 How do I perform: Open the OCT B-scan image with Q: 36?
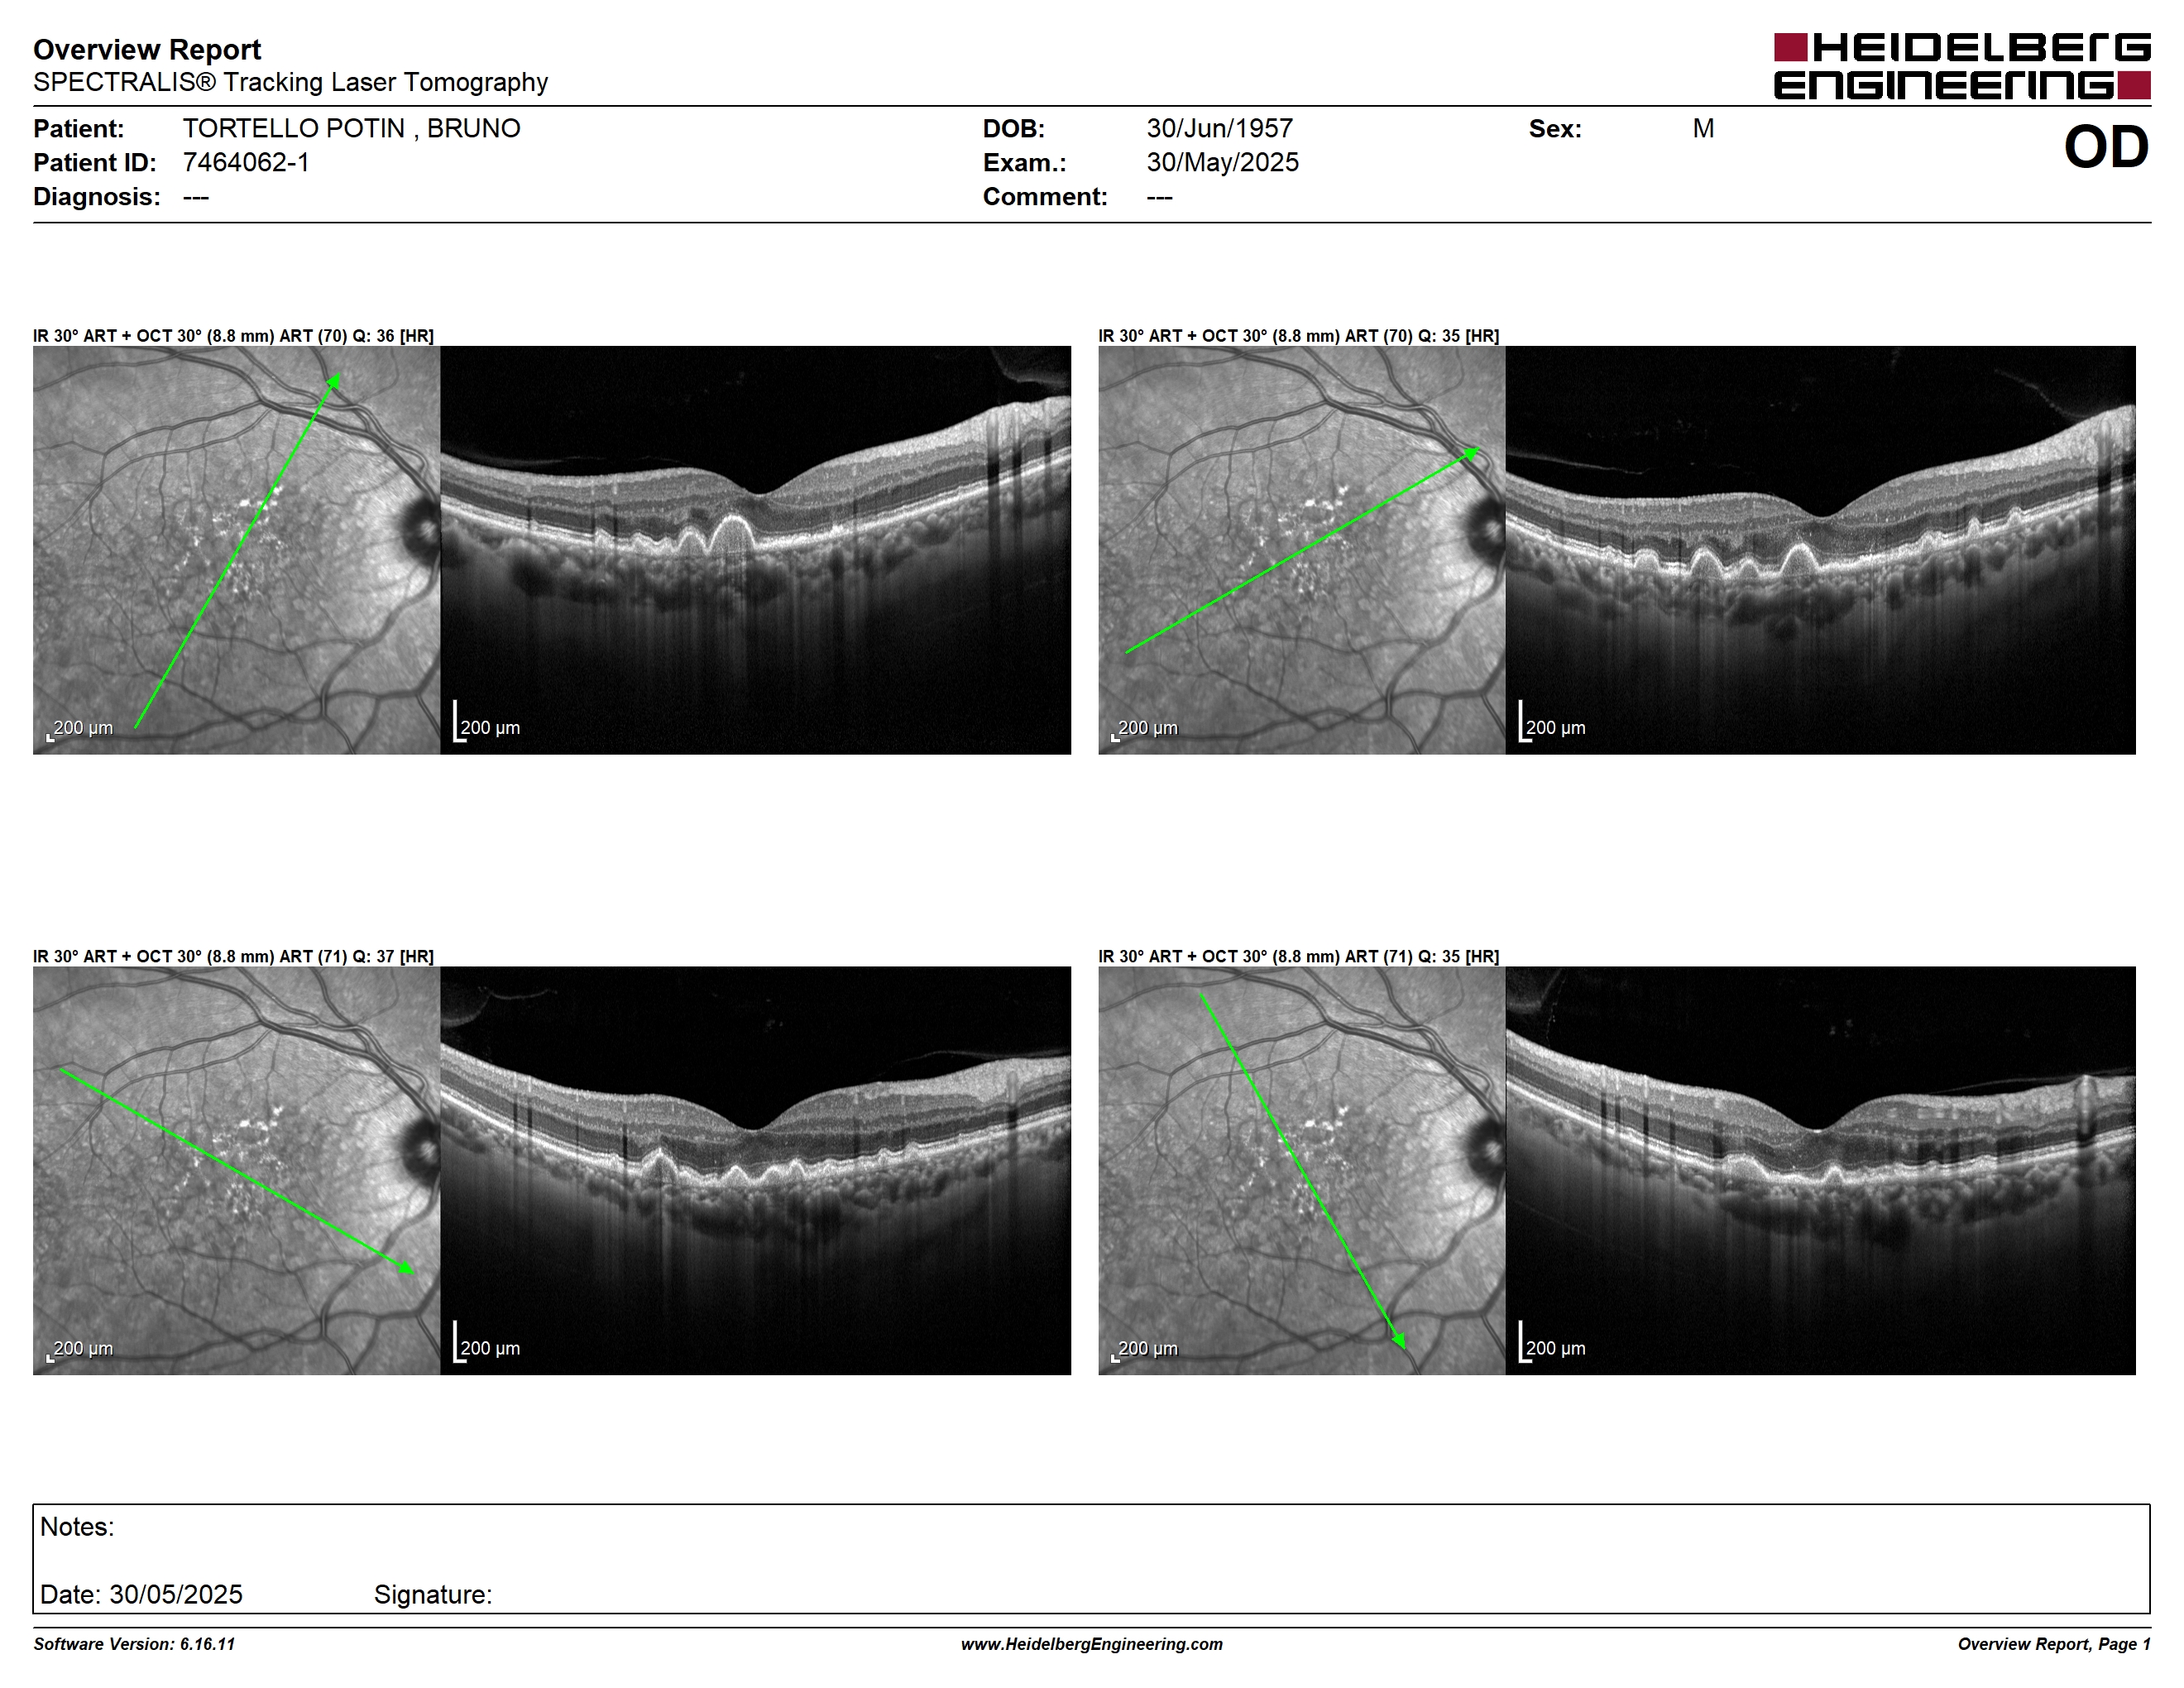755,550
